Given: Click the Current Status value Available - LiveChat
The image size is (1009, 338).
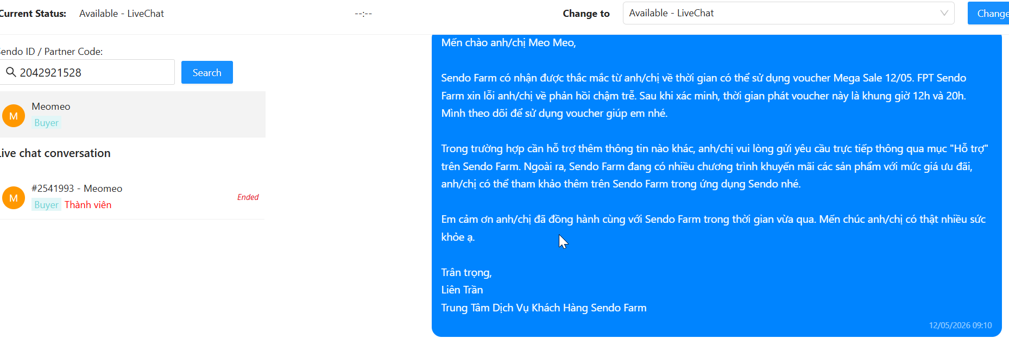Looking at the screenshot, I should point(122,14).
